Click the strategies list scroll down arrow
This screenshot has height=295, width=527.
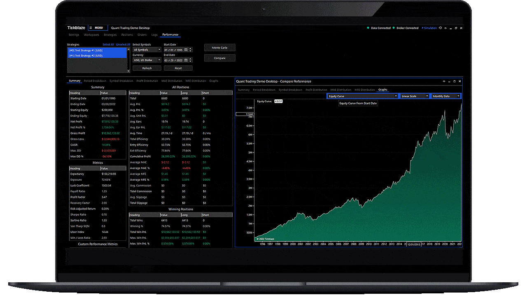click(128, 71)
